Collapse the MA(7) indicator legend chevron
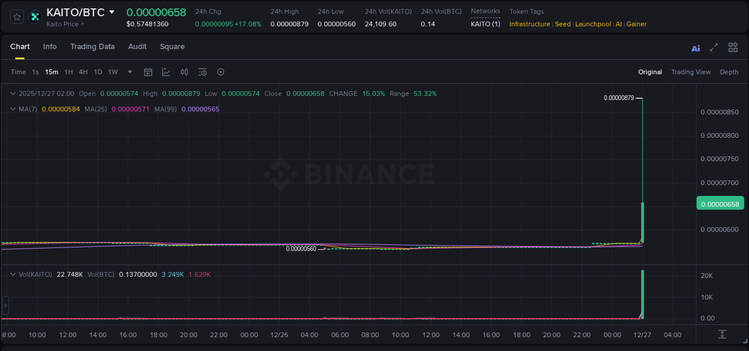 (13, 109)
